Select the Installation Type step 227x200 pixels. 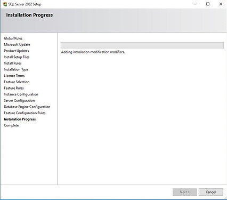click(16, 69)
